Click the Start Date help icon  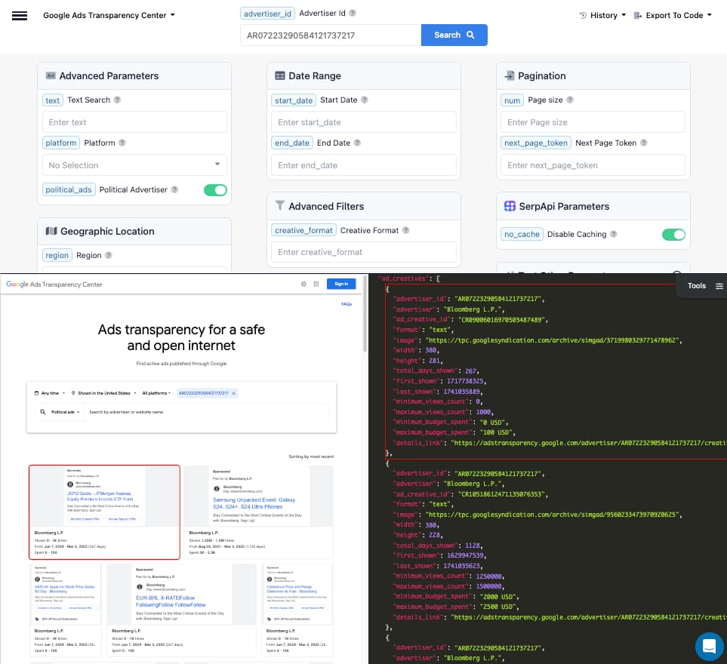365,100
